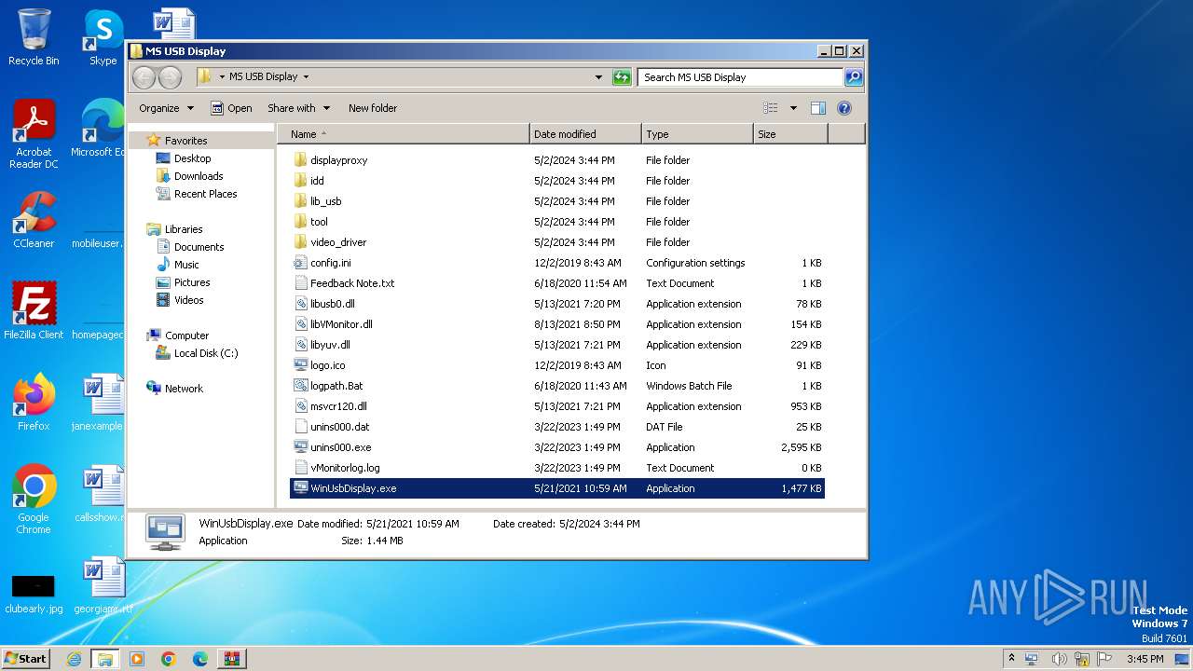Open the change view options dropdown arrow
The width and height of the screenshot is (1193, 671).
point(793,108)
